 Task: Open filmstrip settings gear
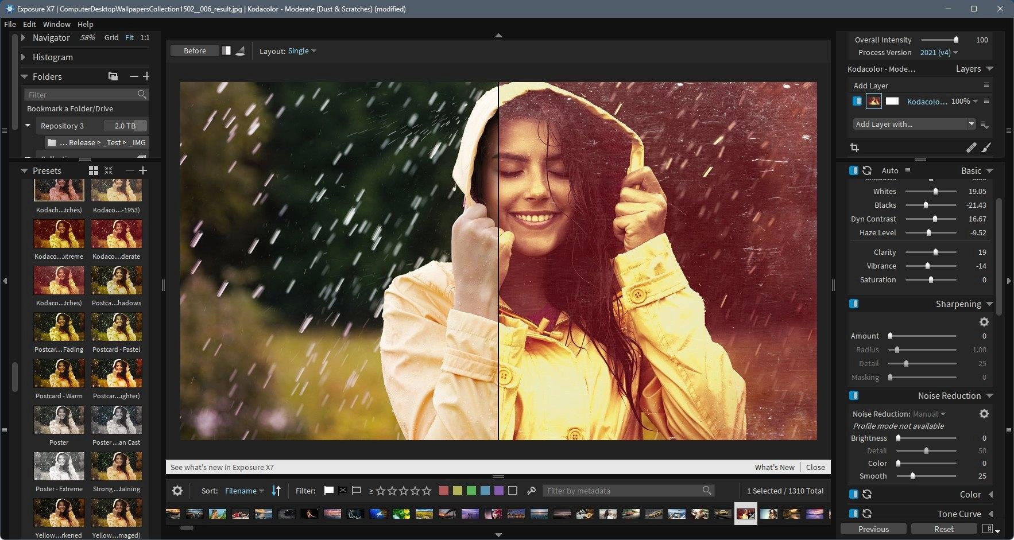[x=177, y=491]
